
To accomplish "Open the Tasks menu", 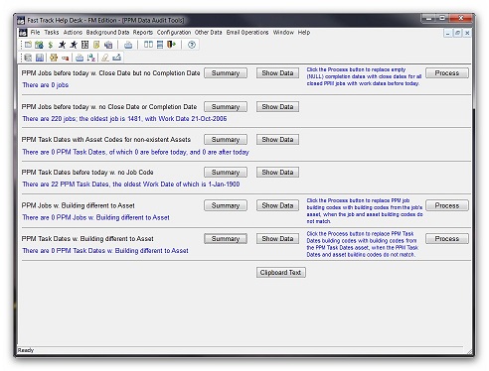I will click(x=52, y=33).
